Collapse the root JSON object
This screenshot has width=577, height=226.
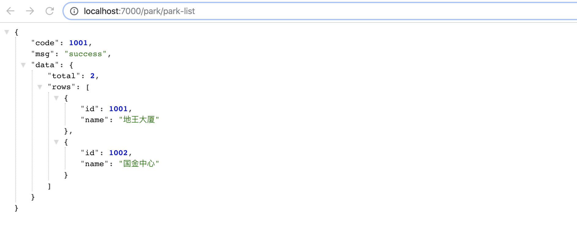tap(7, 32)
